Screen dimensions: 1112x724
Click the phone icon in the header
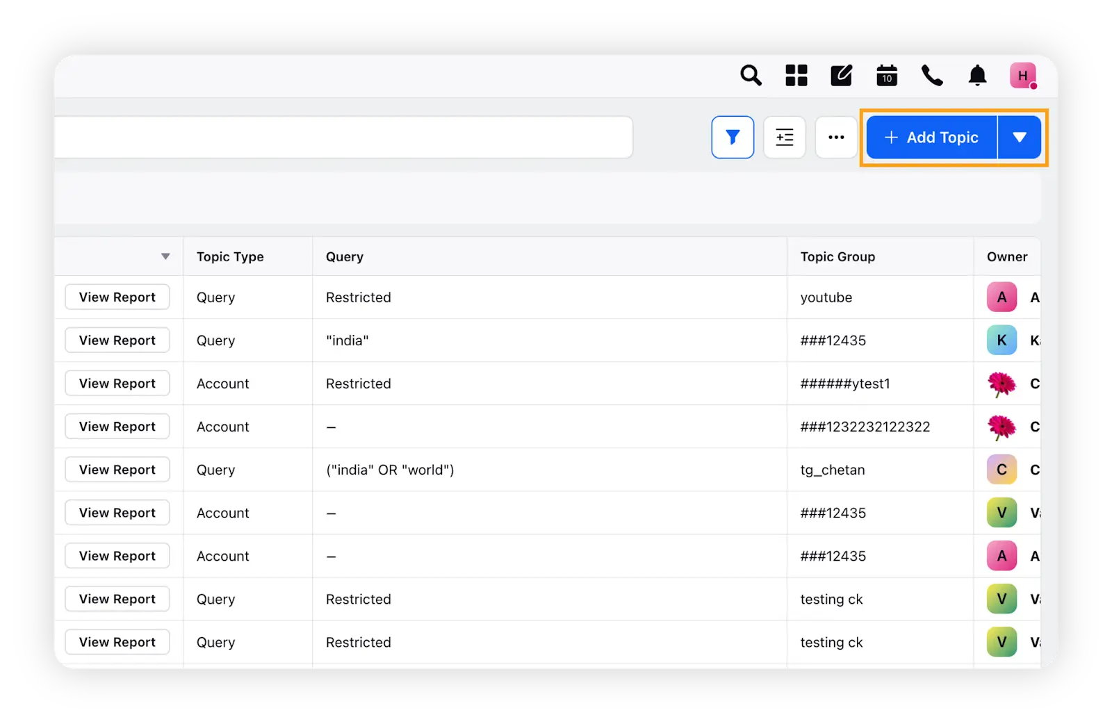[x=931, y=75]
